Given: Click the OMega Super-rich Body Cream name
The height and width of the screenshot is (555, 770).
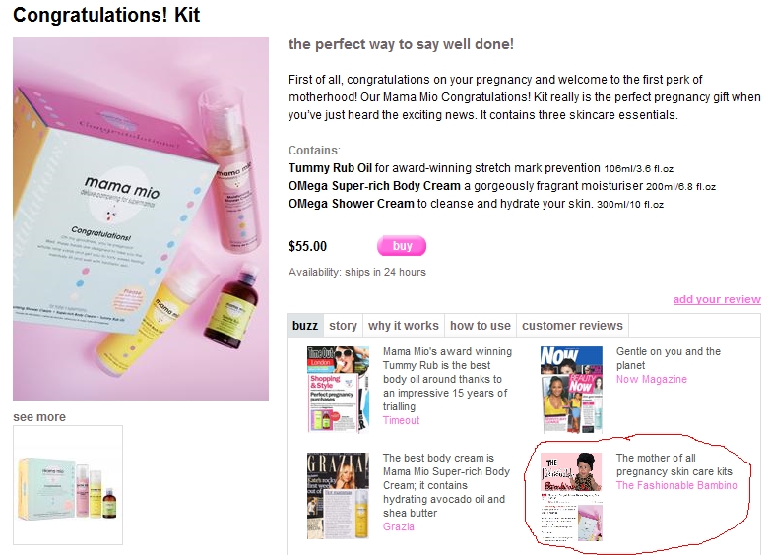Looking at the screenshot, I should click(x=374, y=186).
